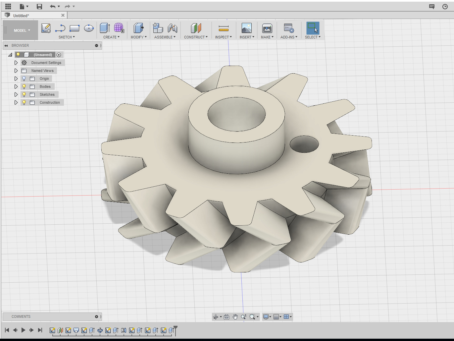Close the Untitled* tab
This screenshot has width=454, height=341.
63,15
